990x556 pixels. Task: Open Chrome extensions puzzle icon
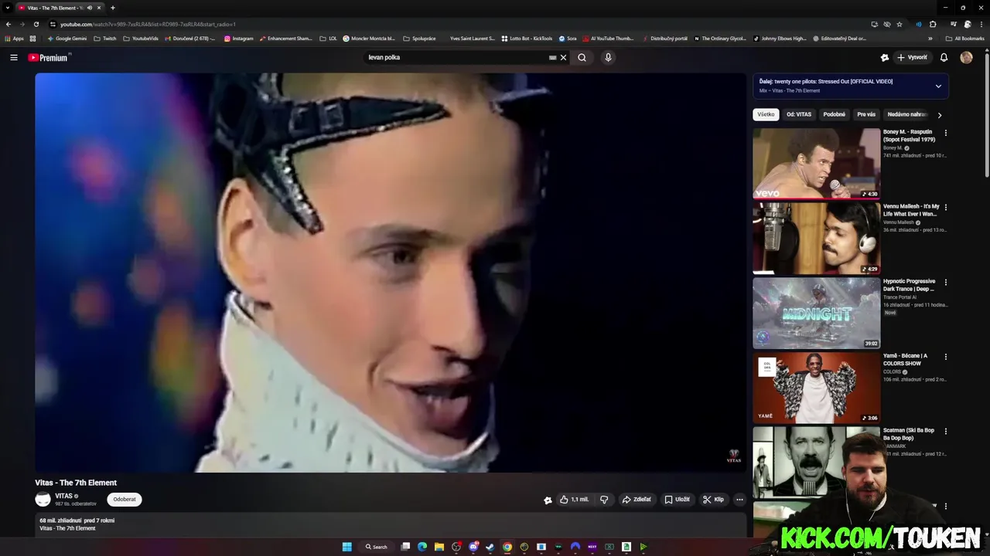point(933,24)
